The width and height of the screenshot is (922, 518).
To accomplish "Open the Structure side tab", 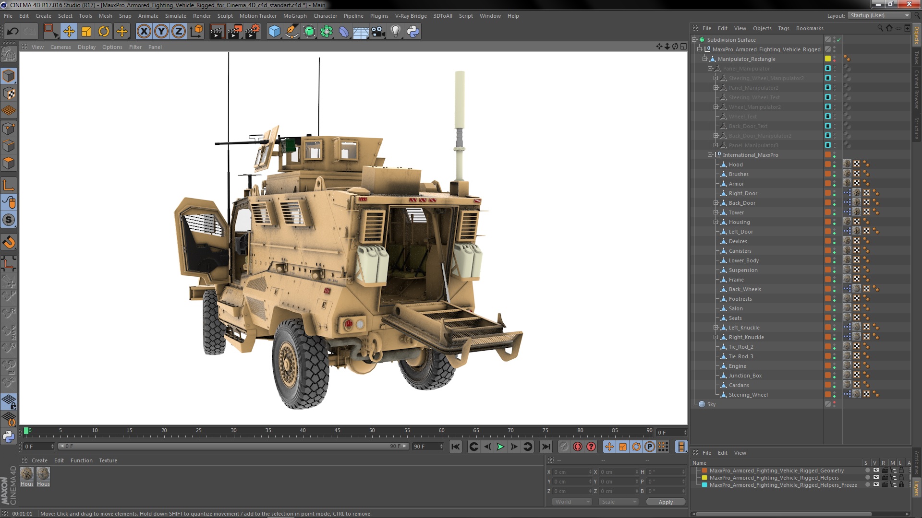I will click(916, 128).
